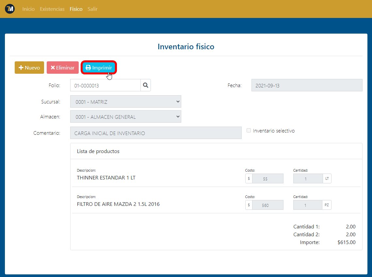Viewport: 372px width, 277px height.
Task: Click the Folio input field
Action: coord(105,85)
